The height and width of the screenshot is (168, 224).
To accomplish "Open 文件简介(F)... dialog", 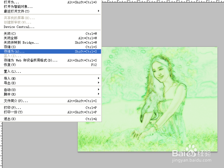I will pyautogui.click(x=50, y=101).
